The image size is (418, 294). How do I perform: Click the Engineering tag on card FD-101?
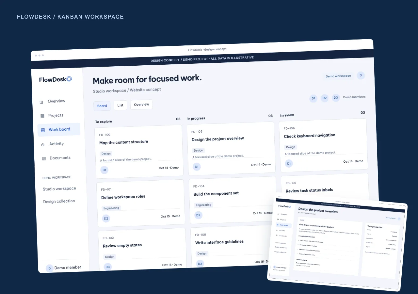(x=112, y=208)
